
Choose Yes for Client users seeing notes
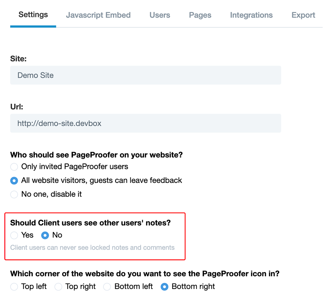[x=14, y=235]
